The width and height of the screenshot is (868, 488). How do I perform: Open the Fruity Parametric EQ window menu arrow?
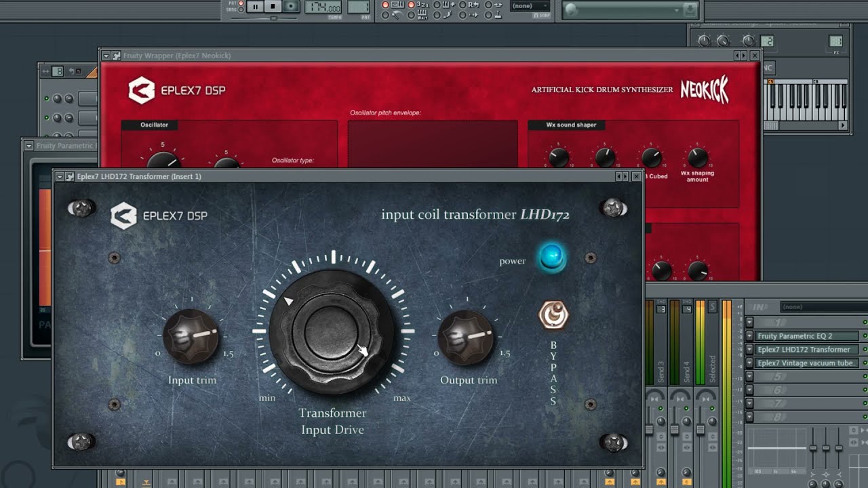[28, 146]
